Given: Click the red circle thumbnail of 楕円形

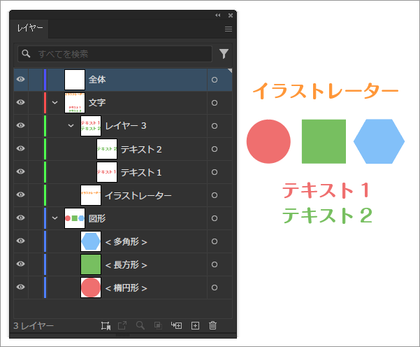Looking at the screenshot, I should 91,288.
